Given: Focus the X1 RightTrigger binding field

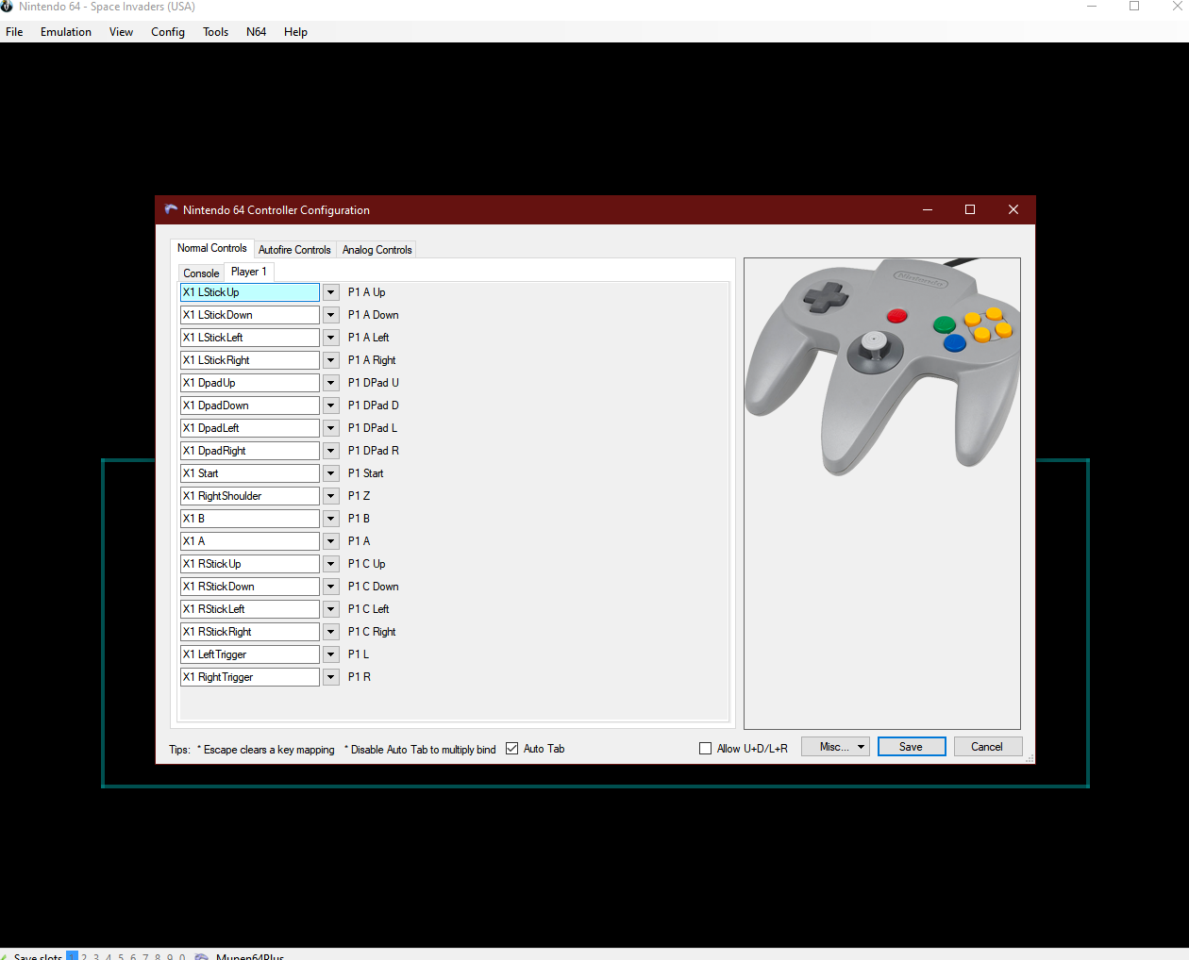Looking at the screenshot, I should [x=250, y=677].
